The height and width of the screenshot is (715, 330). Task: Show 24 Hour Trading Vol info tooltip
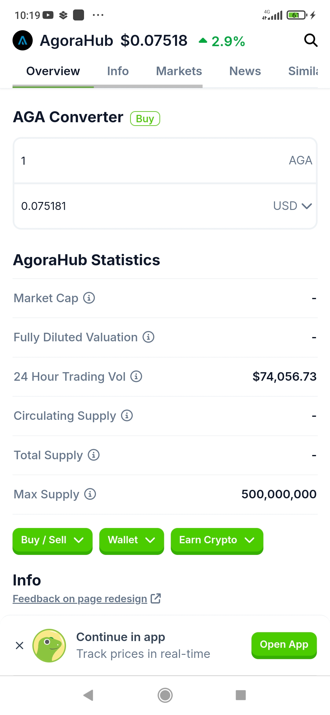tap(136, 376)
